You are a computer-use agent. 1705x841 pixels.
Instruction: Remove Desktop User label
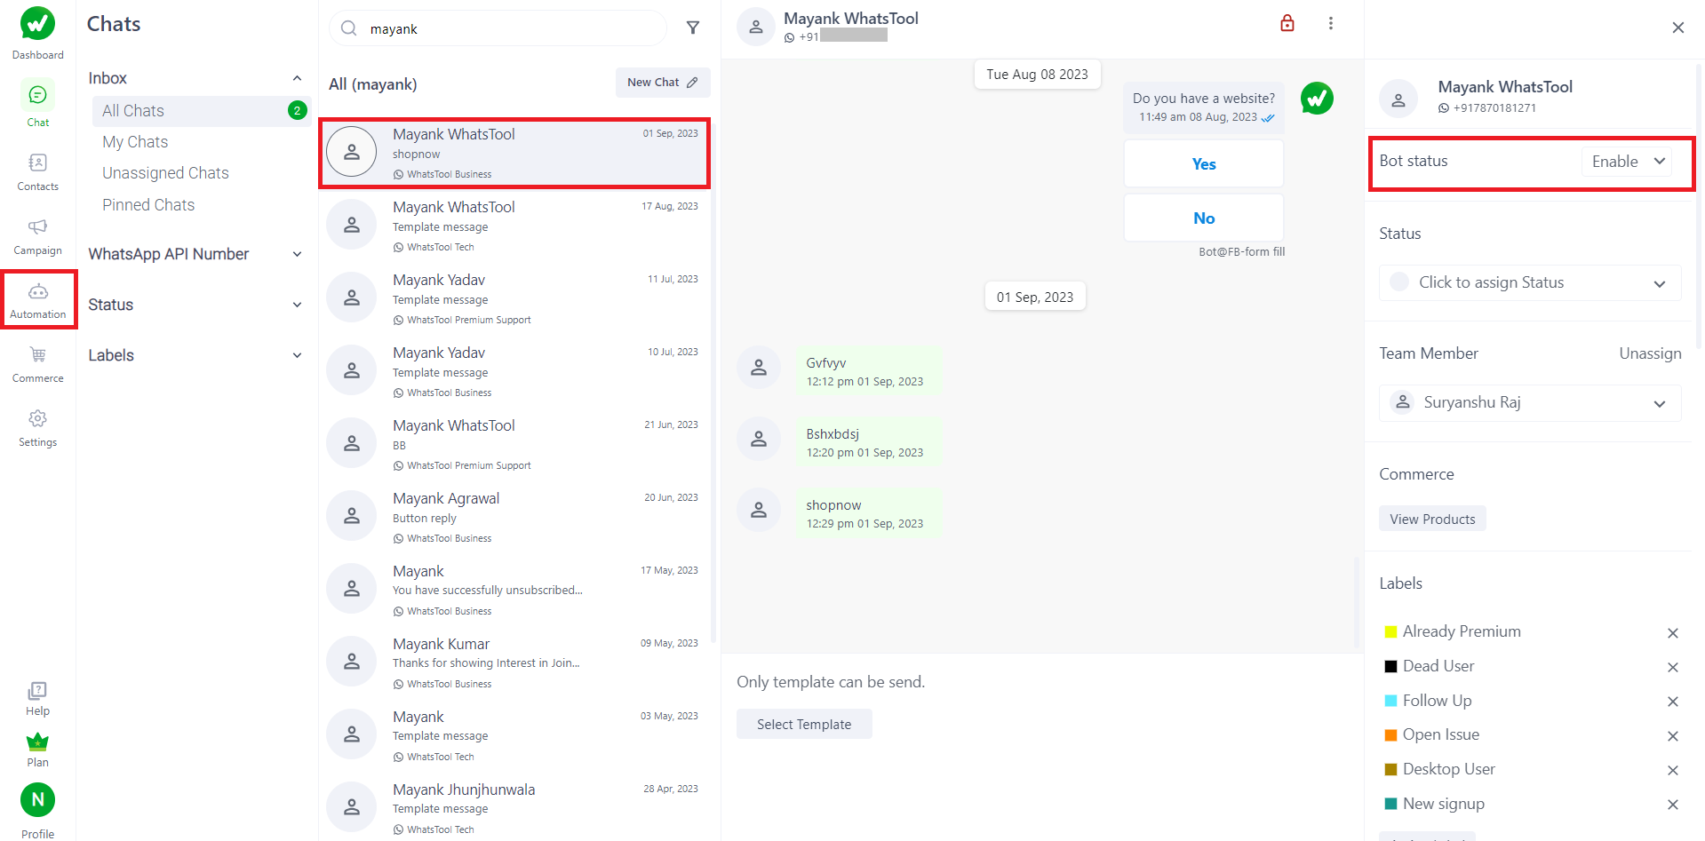pyautogui.click(x=1672, y=770)
